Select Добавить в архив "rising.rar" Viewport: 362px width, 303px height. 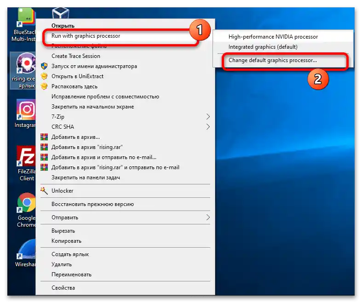[125, 147]
